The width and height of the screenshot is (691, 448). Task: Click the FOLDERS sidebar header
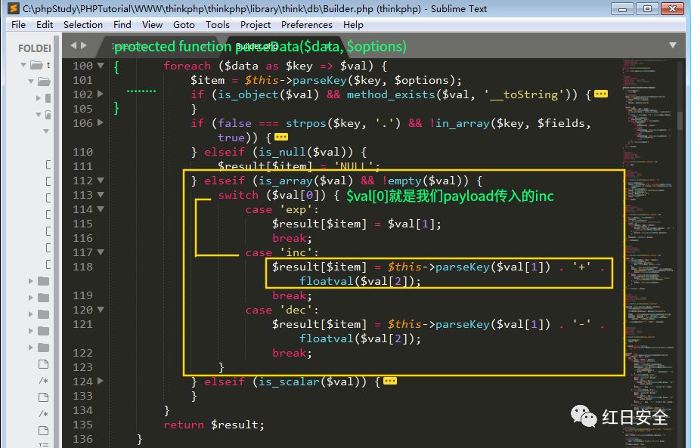tap(34, 48)
